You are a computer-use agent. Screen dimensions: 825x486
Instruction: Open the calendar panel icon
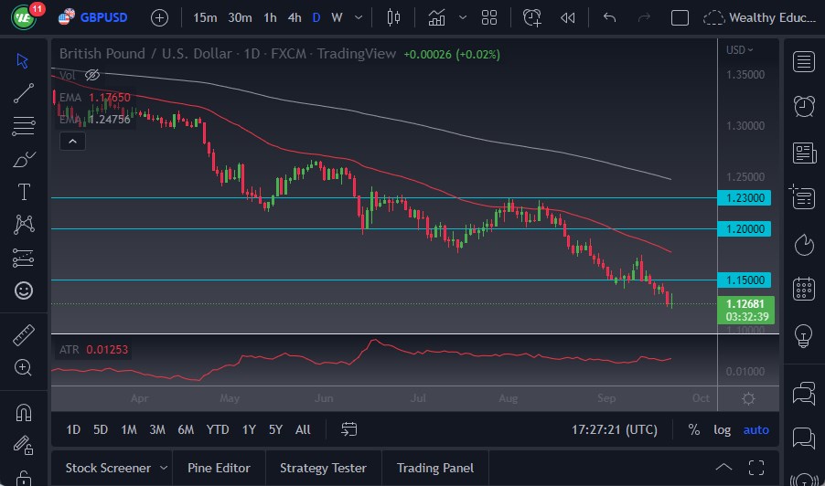point(804,289)
